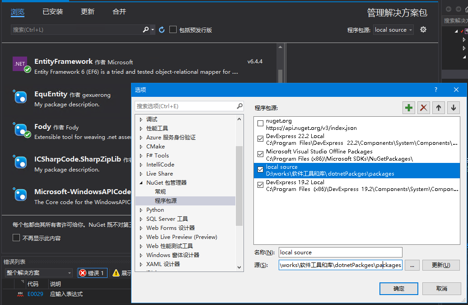Click the 确定 button
Screen dimensions: 468x305
coord(399,288)
